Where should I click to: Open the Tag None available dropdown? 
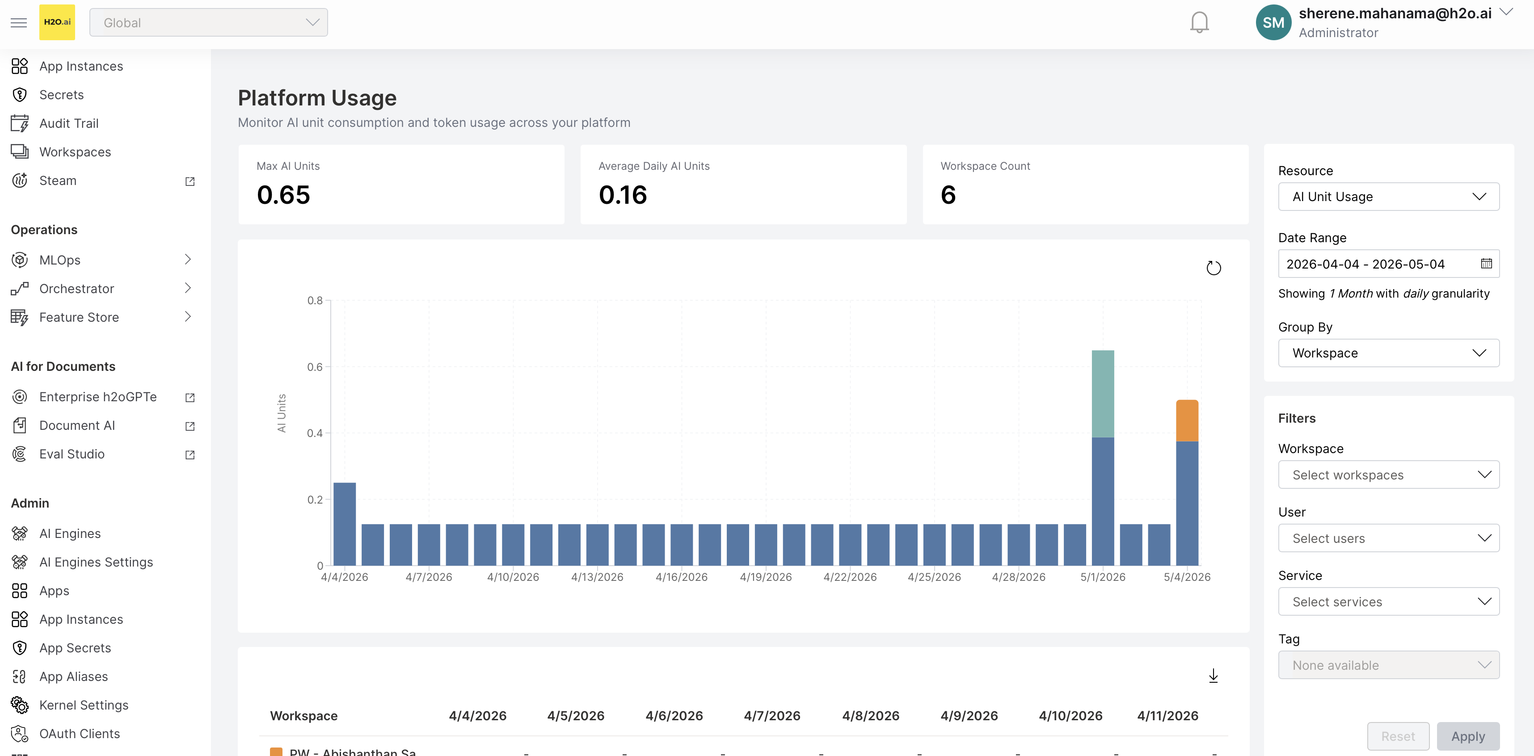click(1389, 665)
